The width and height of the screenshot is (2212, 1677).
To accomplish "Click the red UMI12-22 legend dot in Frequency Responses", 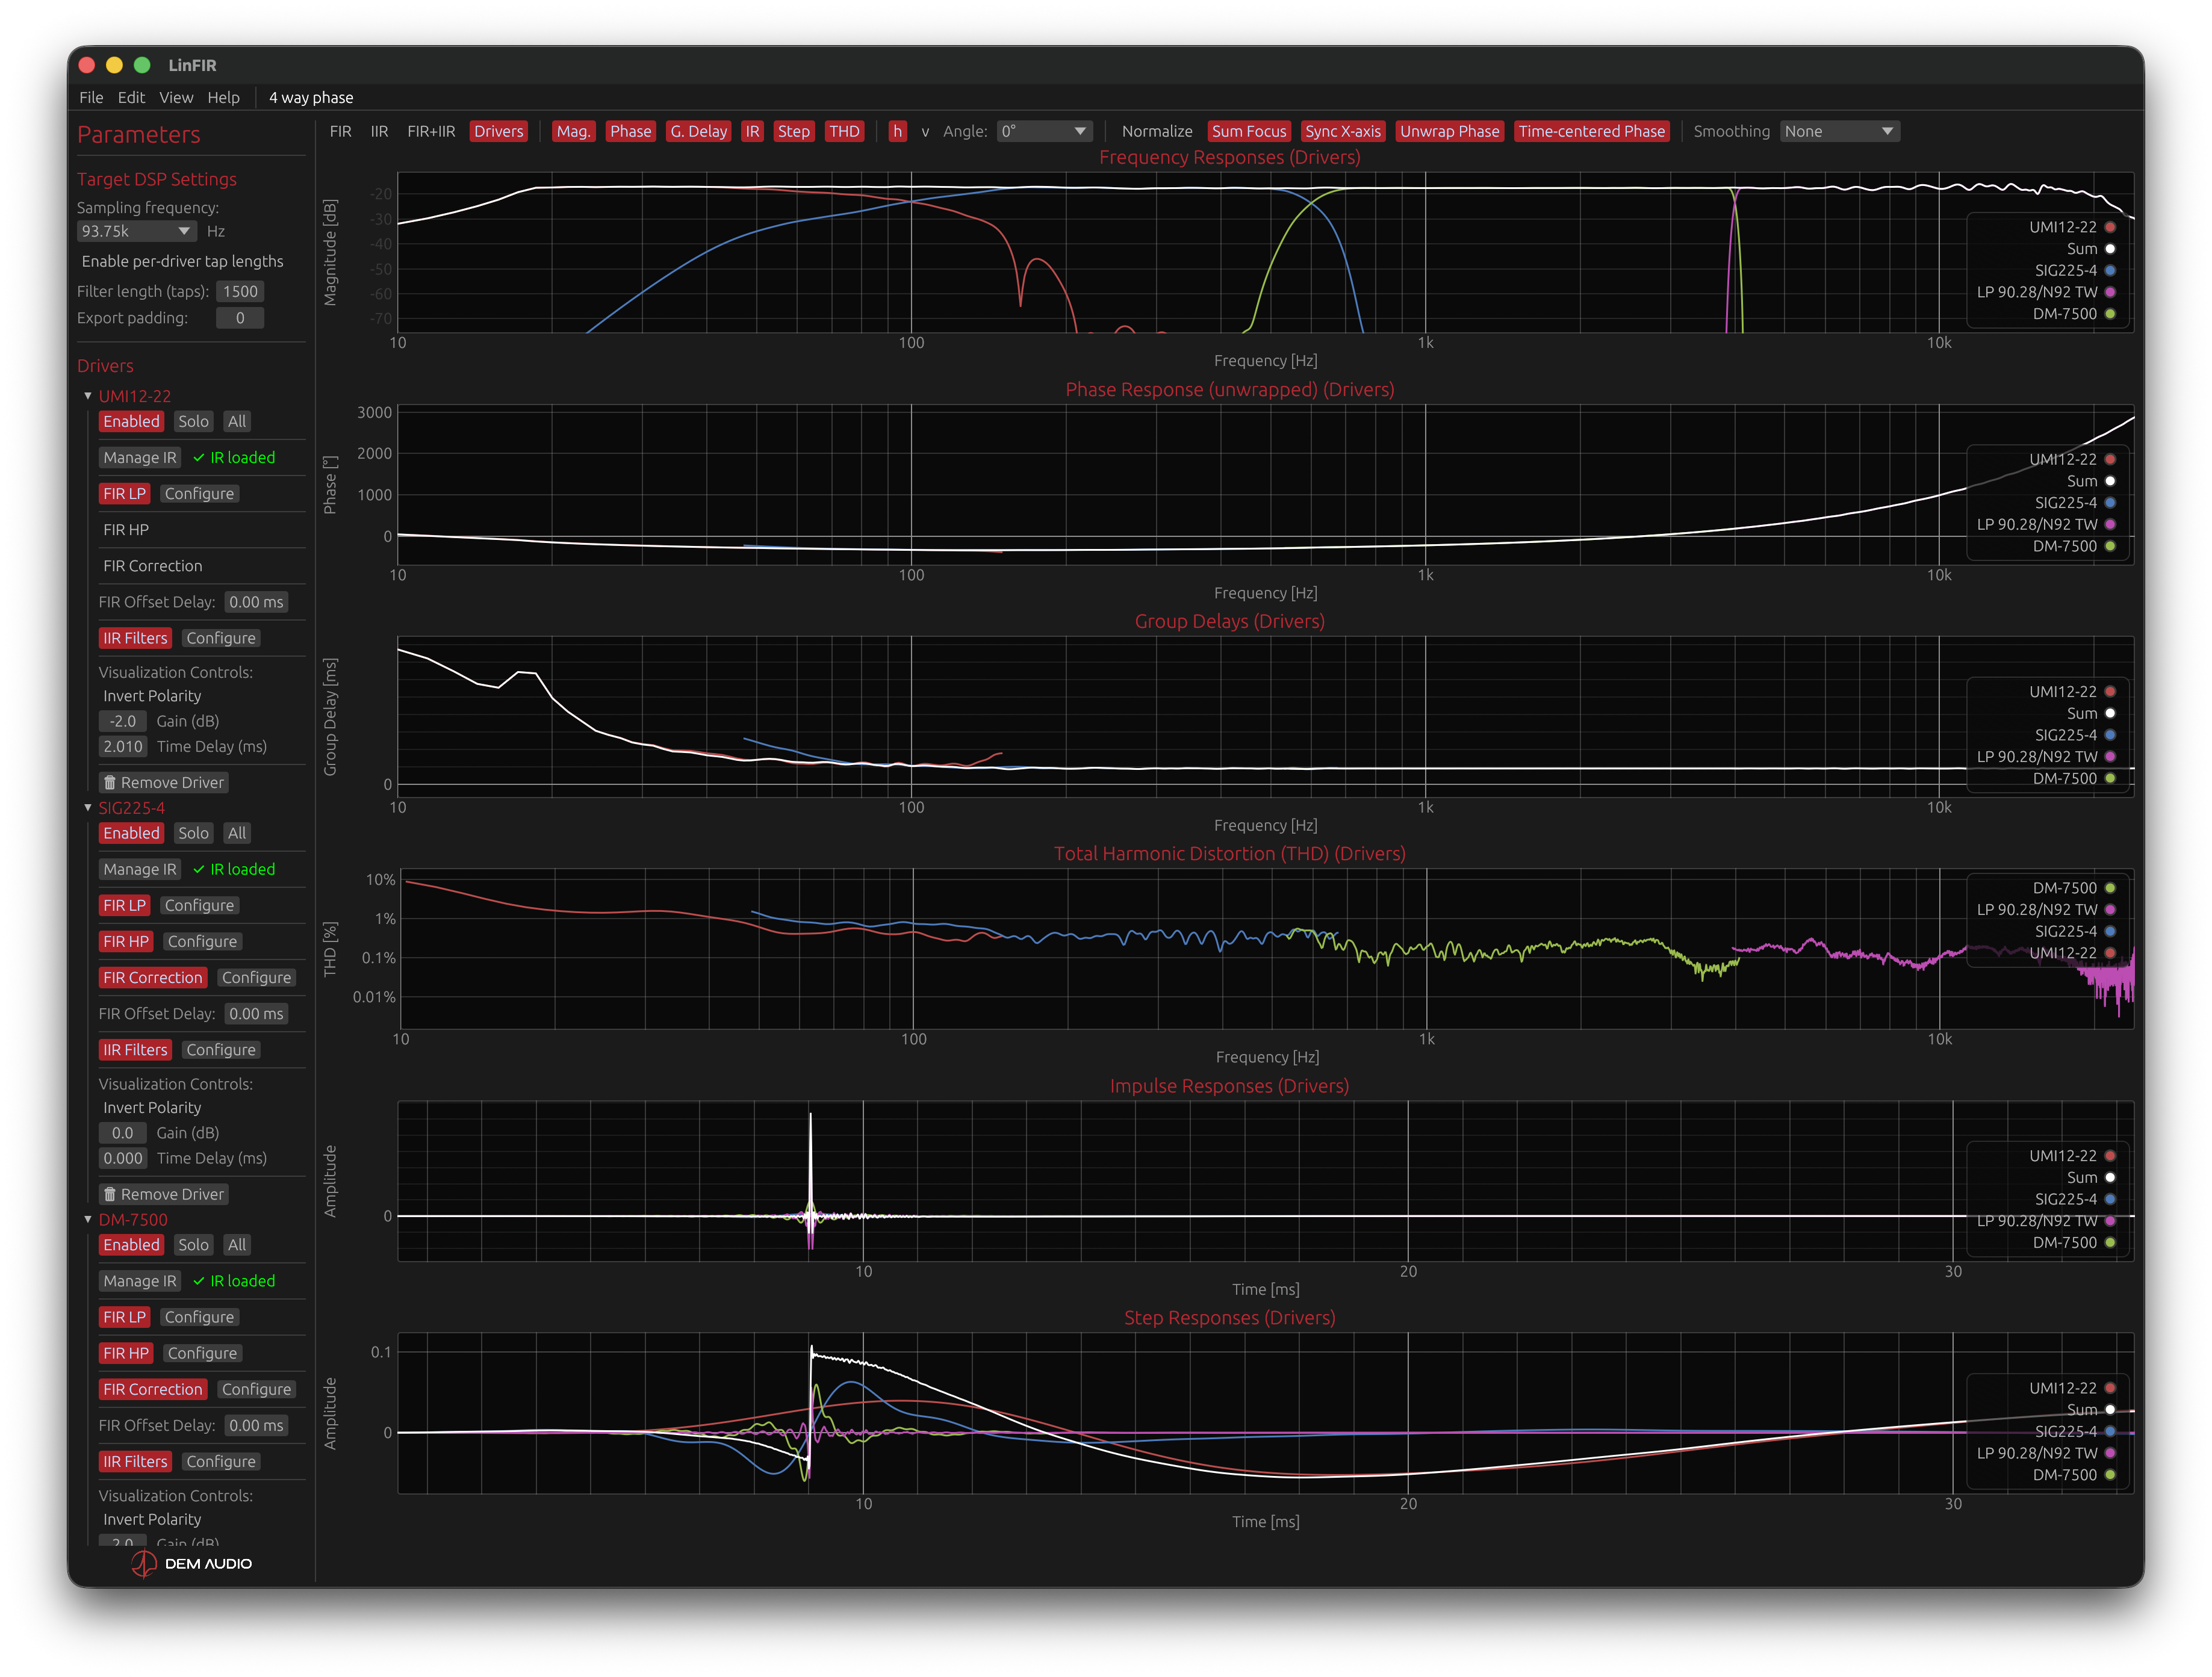I will click(x=2110, y=227).
